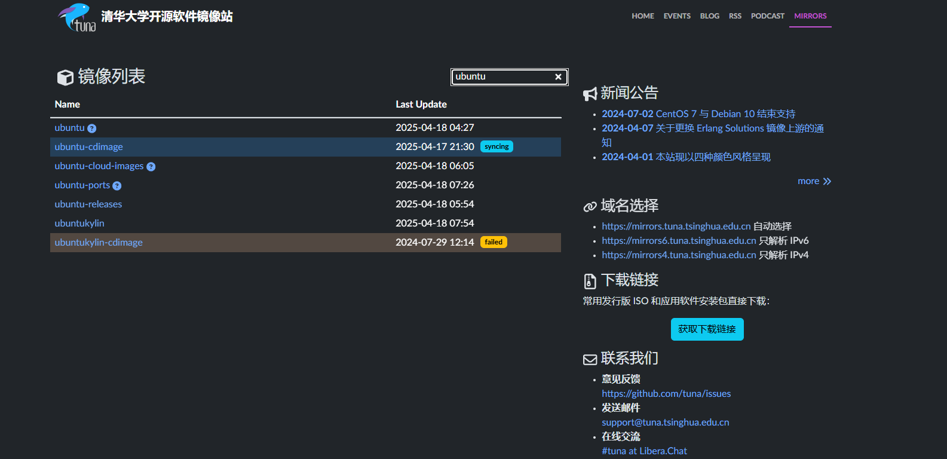Click the 下载链接 heading text
Image resolution: width=947 pixels, height=459 pixels.
point(629,280)
